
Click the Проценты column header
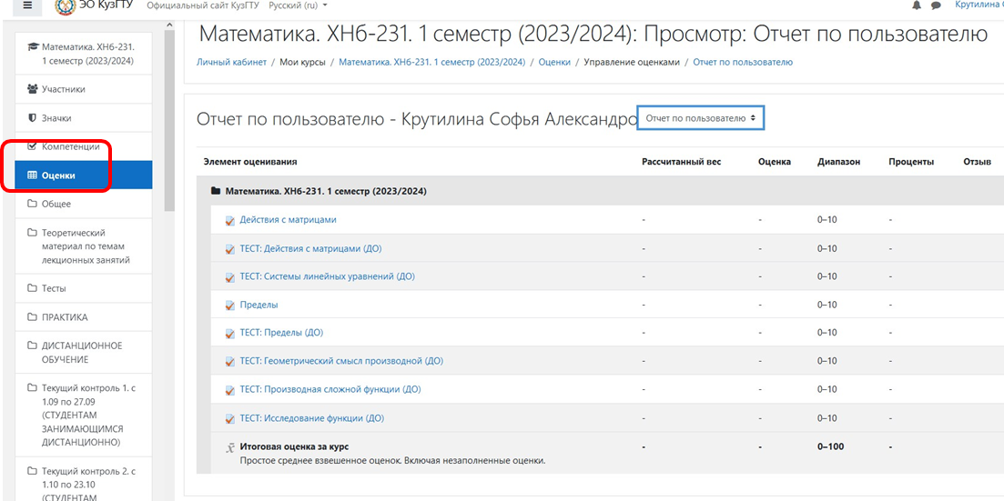pyautogui.click(x=911, y=163)
